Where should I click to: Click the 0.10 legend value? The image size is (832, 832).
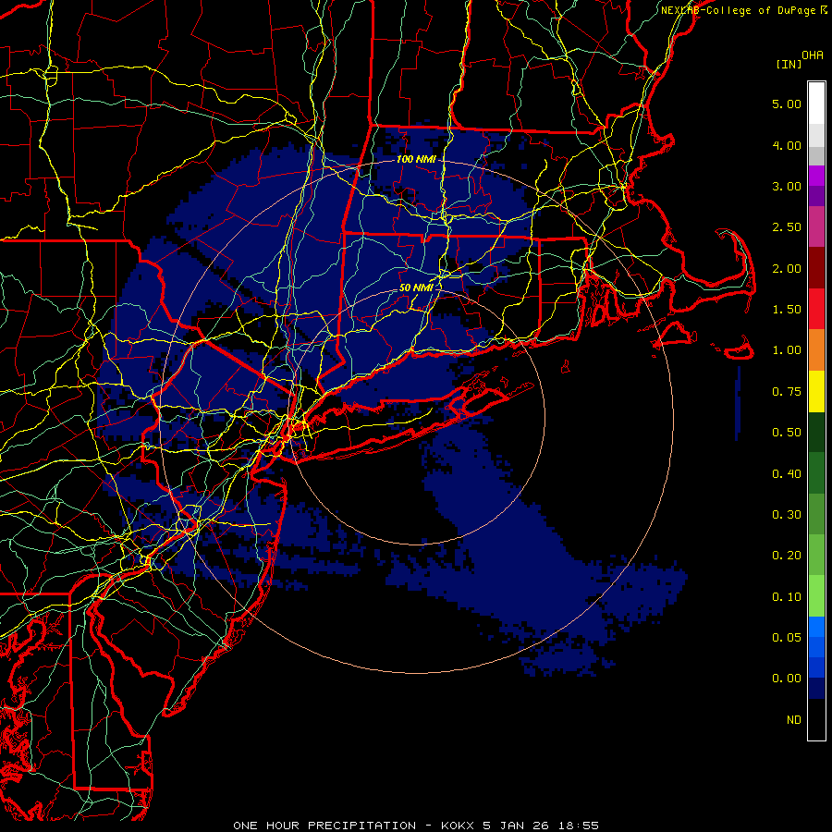[787, 597]
